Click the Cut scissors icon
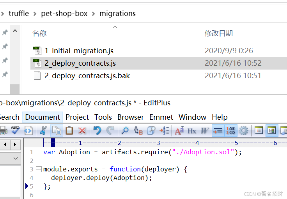Screen dimensions: 287x199 43,131
